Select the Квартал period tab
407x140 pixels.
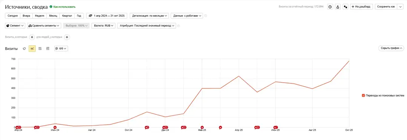(x=67, y=16)
